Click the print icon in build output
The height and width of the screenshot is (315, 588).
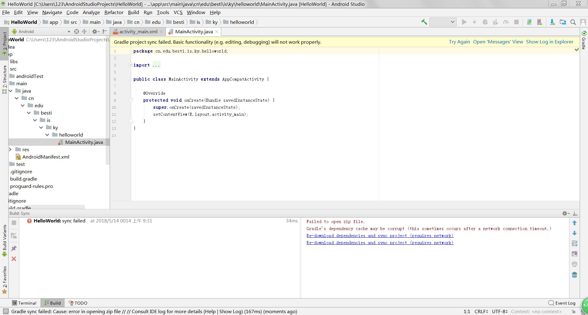pos(575,264)
